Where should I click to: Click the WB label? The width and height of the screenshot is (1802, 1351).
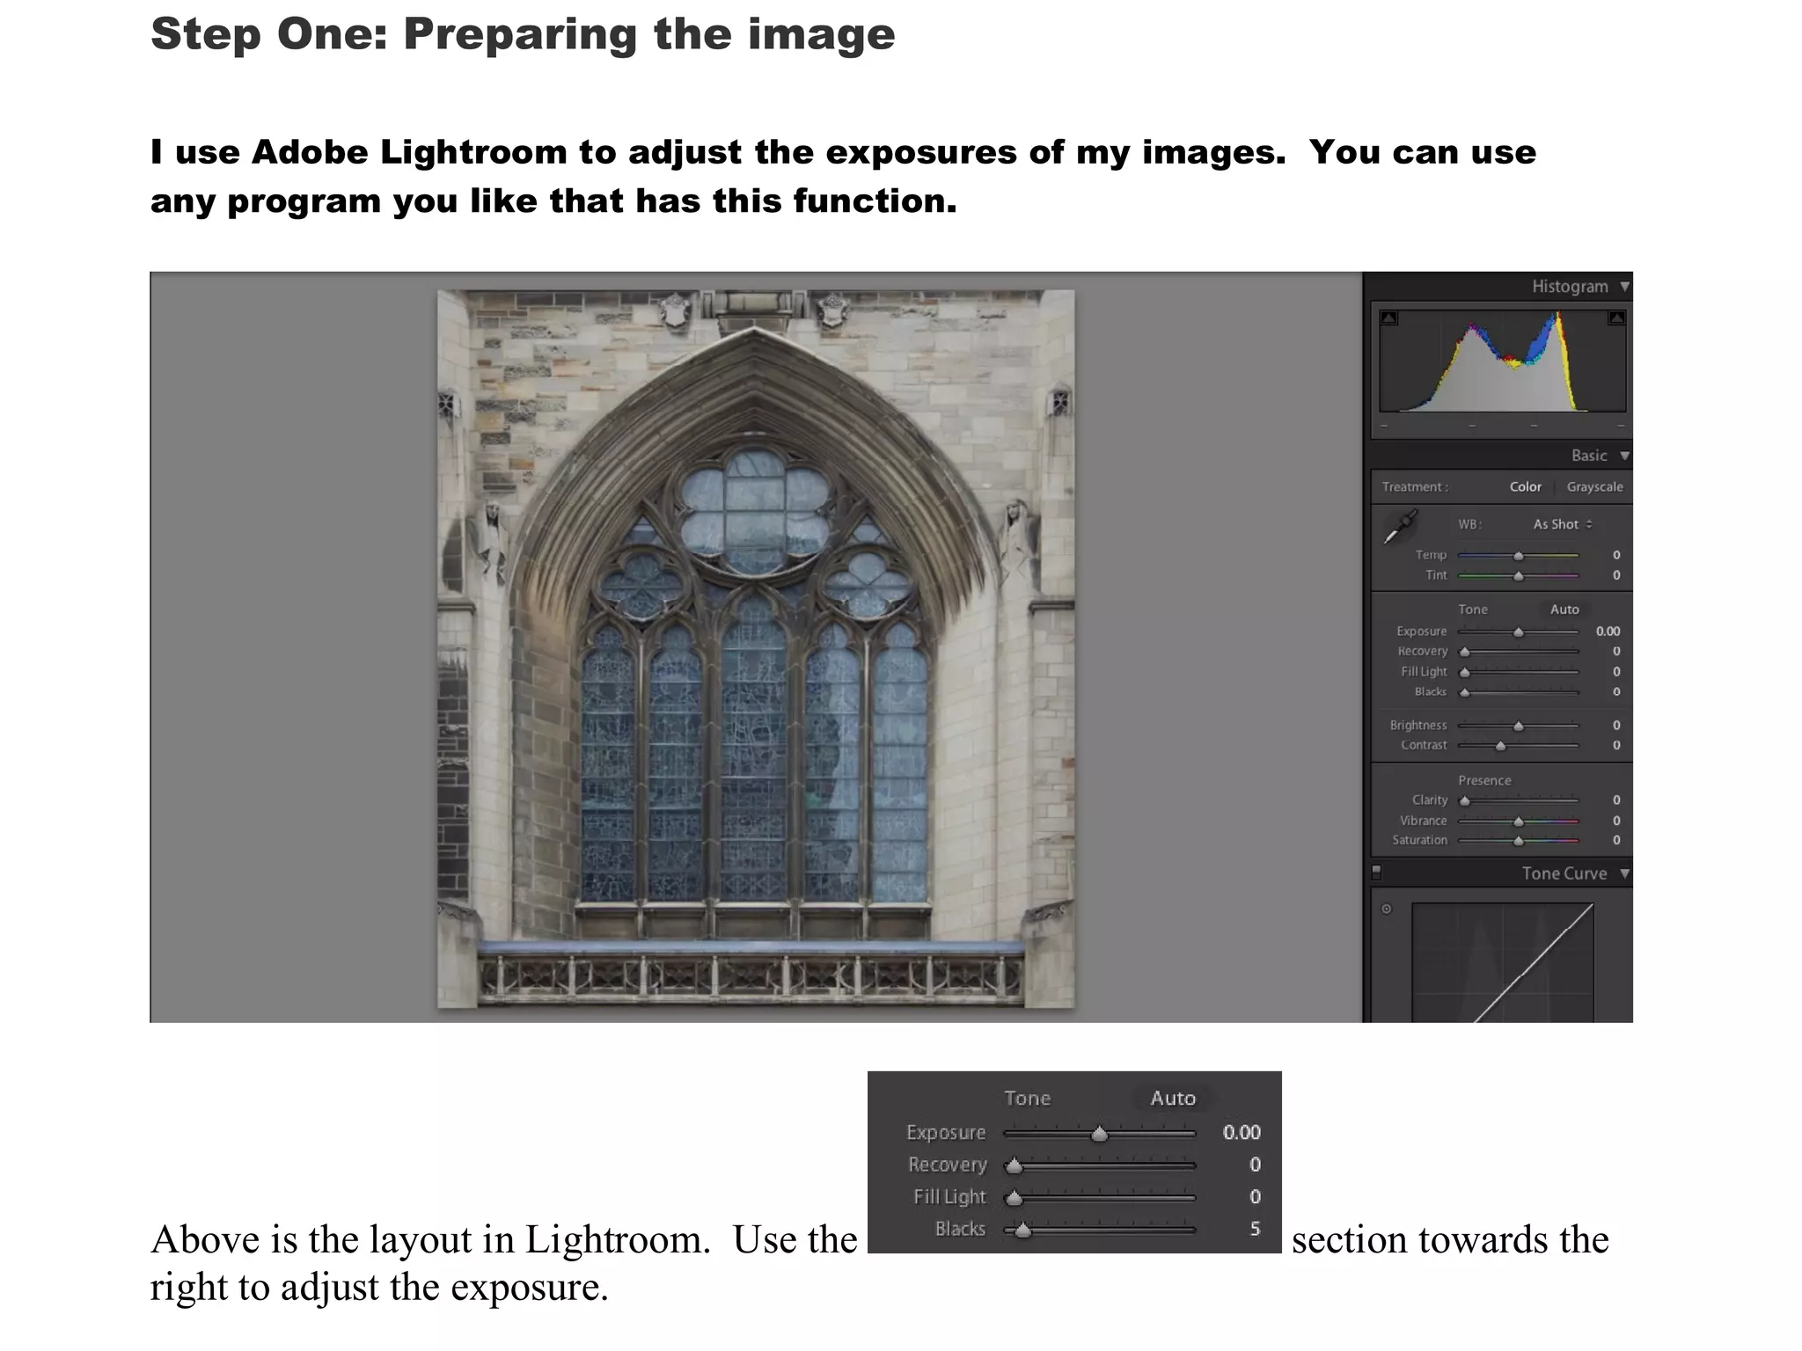[1469, 524]
